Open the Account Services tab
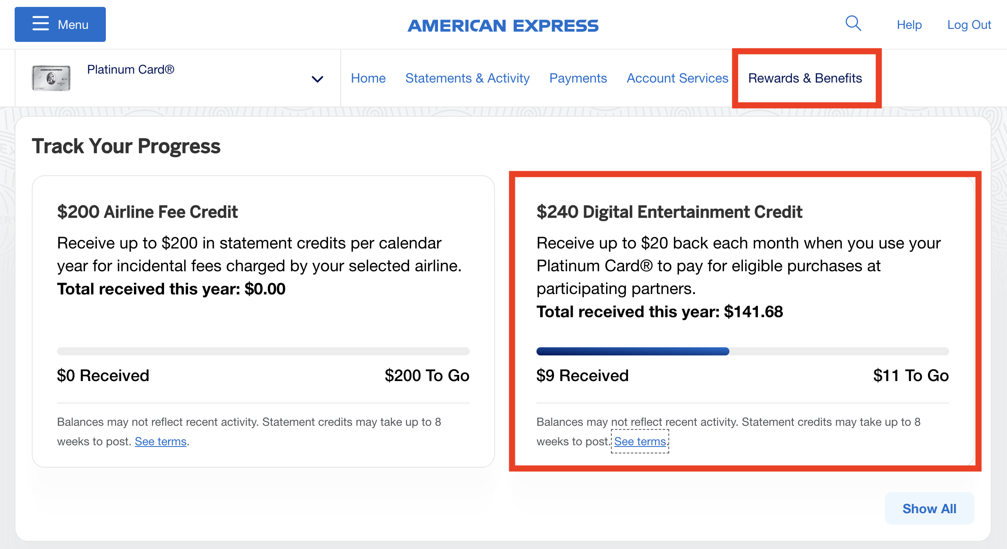 pyautogui.click(x=677, y=78)
